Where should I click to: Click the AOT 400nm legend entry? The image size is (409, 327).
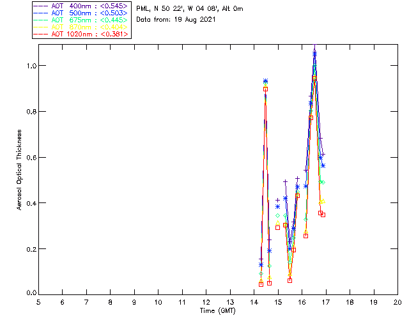(81, 6)
